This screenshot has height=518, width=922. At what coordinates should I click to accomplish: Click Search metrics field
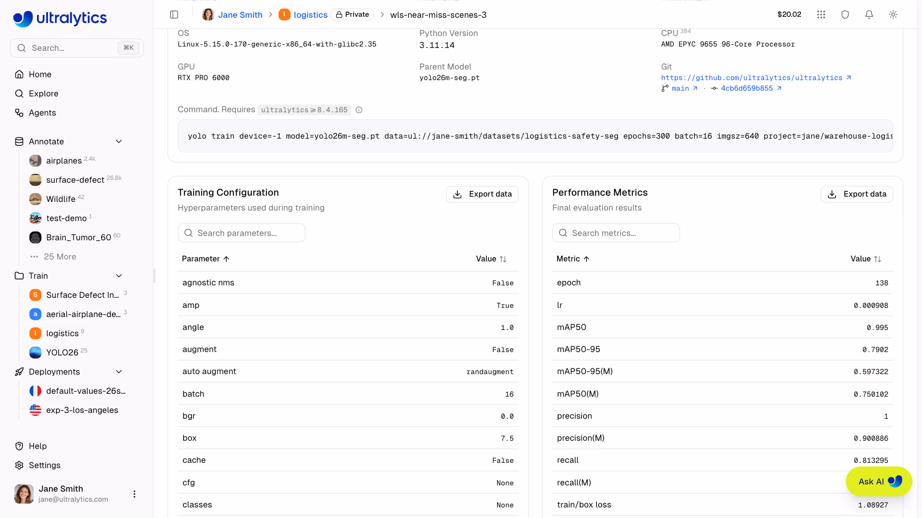[x=616, y=233]
